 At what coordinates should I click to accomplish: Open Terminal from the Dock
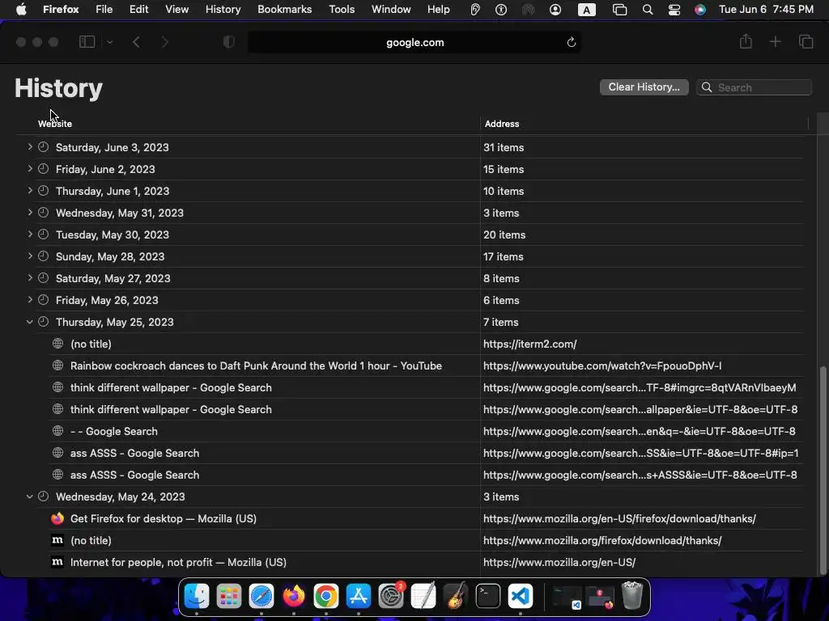[488, 597]
